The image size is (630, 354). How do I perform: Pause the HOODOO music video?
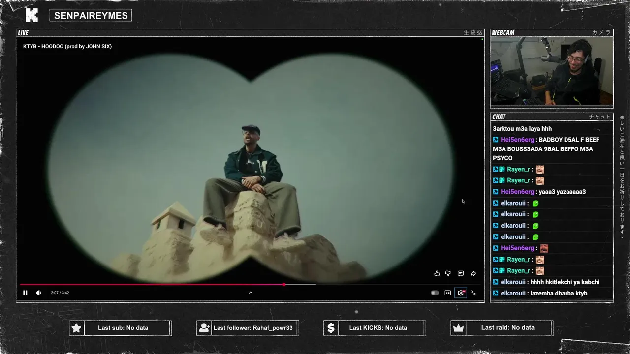pos(25,293)
